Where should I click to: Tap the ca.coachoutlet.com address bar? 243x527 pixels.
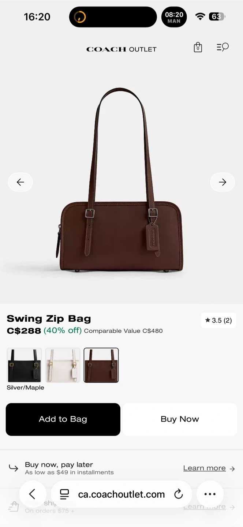pyautogui.click(x=121, y=494)
